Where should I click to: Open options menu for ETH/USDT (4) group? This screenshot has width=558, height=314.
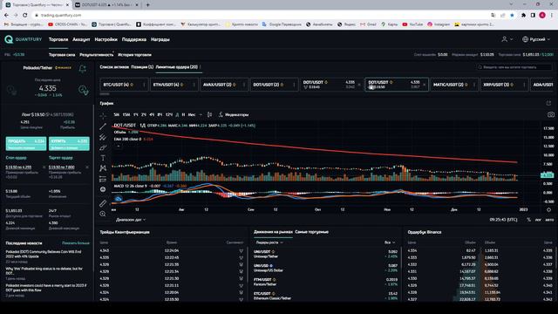click(x=194, y=85)
